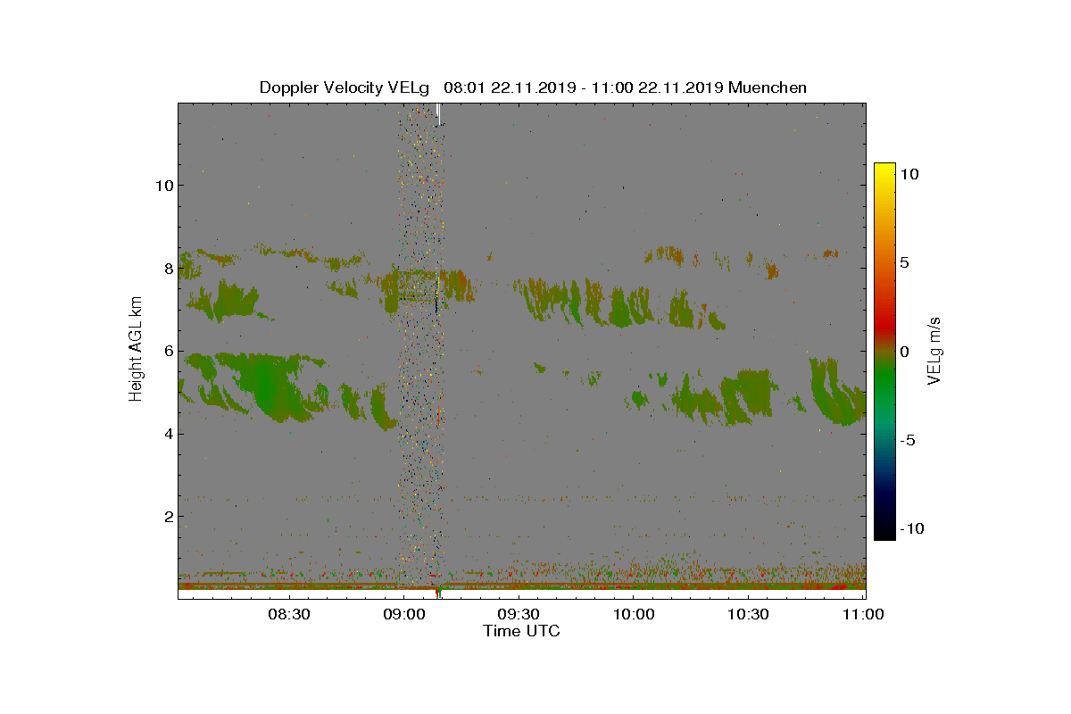Image resolution: width=1071 pixels, height=714 pixels.
Task: Select the 09:30 time tick label
Action: (519, 614)
